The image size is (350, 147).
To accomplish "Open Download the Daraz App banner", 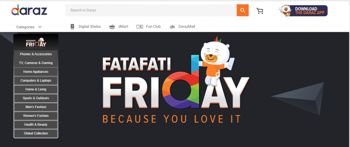I will [x=303, y=11].
